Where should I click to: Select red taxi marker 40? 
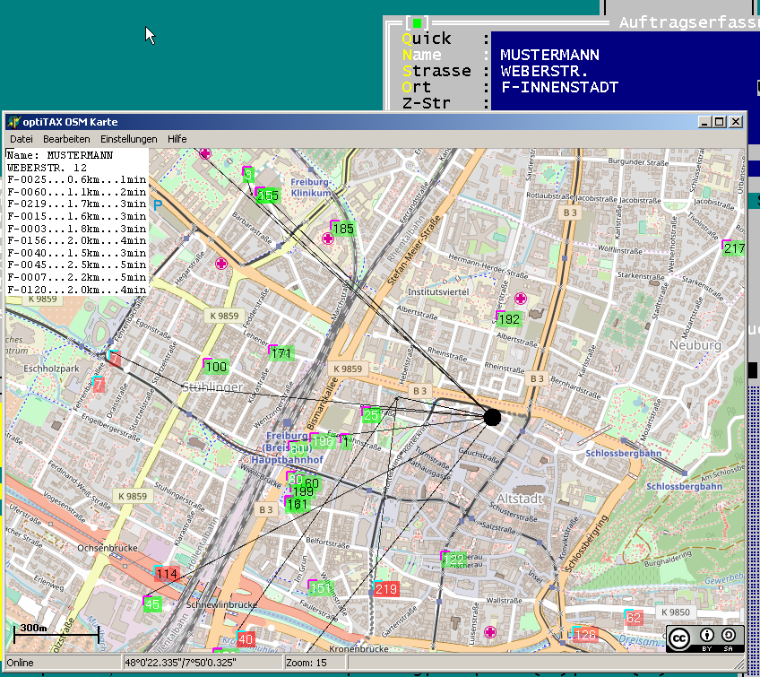[x=246, y=639]
